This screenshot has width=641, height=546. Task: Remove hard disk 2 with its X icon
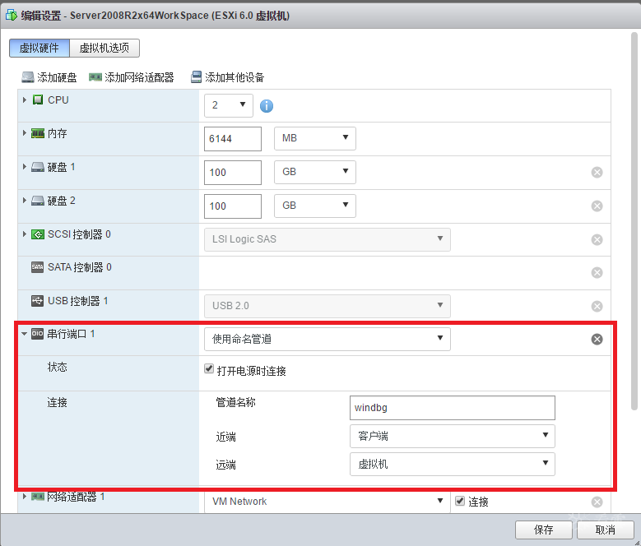[597, 206]
